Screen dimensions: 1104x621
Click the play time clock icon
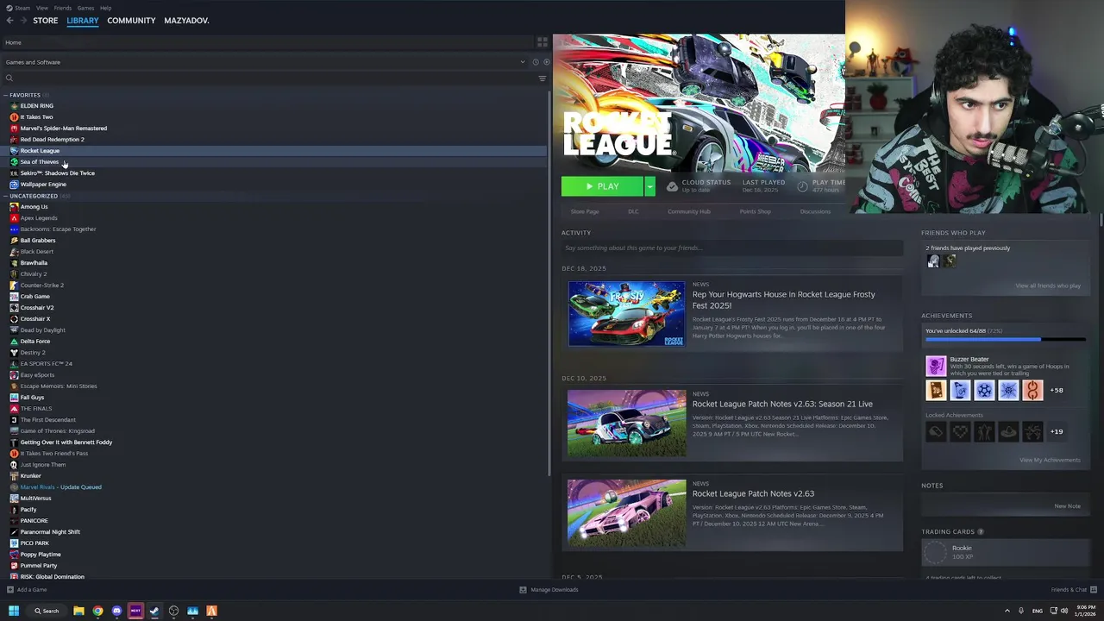pos(802,186)
